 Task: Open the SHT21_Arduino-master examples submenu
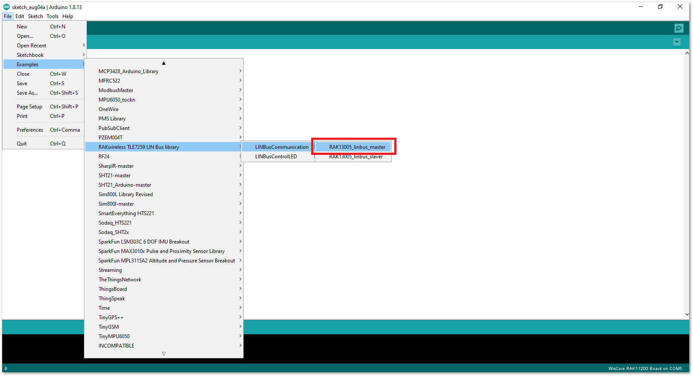tap(164, 185)
